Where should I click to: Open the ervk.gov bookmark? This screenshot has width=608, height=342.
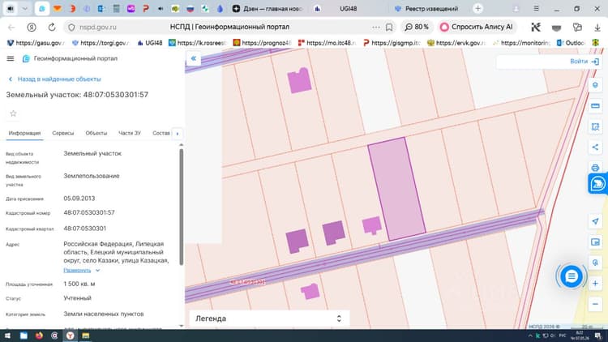456,43
